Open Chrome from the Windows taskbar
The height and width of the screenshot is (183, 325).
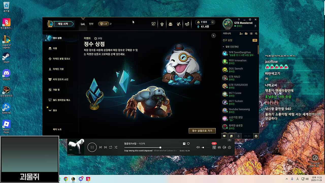coord(66,179)
